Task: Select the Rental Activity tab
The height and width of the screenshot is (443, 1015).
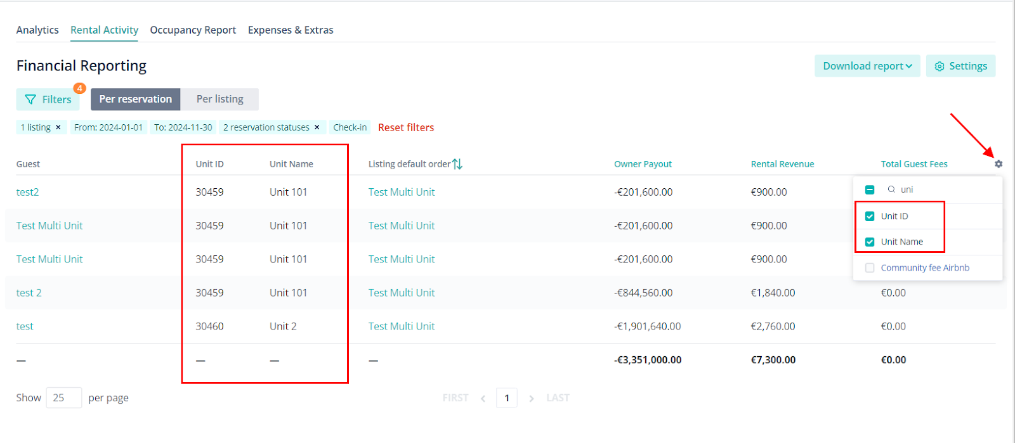Action: pyautogui.click(x=104, y=30)
